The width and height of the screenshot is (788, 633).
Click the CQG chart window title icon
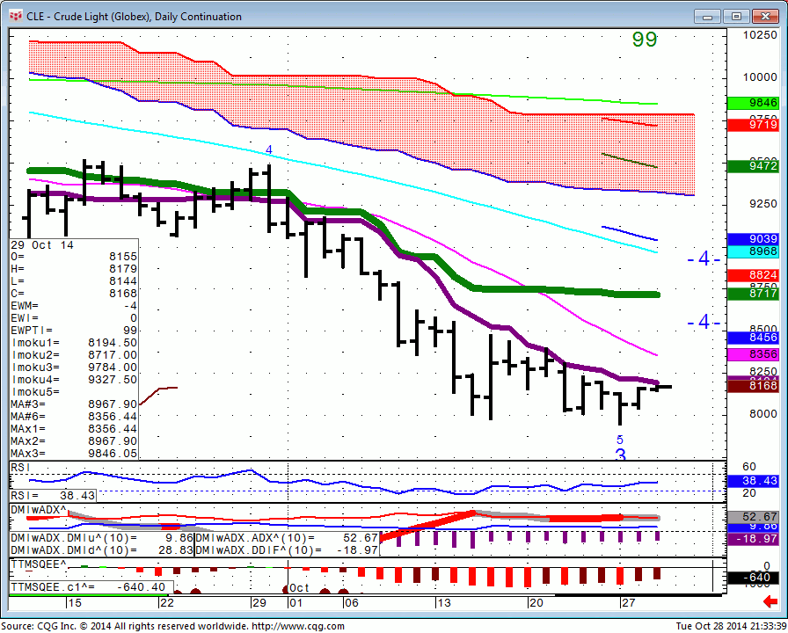pos(16,16)
